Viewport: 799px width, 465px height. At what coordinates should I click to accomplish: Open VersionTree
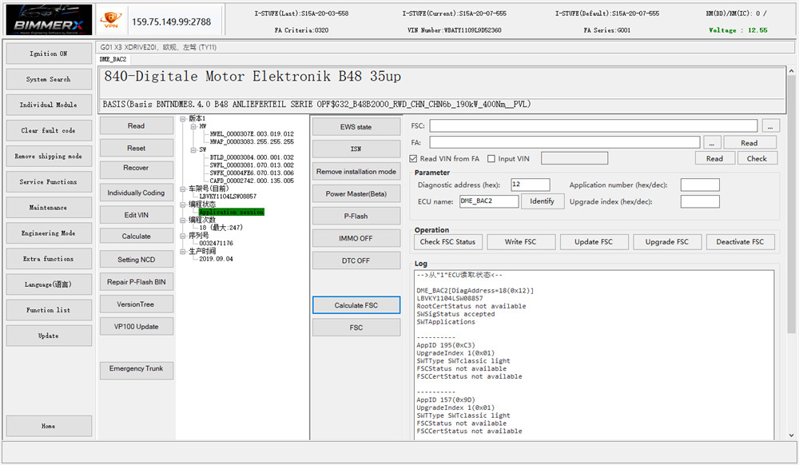click(x=136, y=304)
